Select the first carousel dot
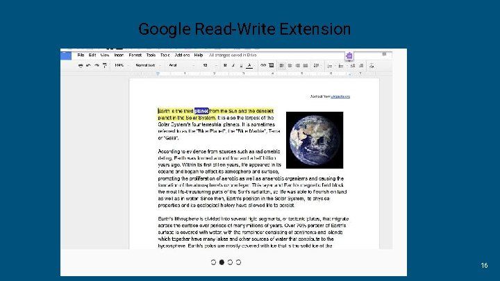The image size is (500, 281). point(213,262)
